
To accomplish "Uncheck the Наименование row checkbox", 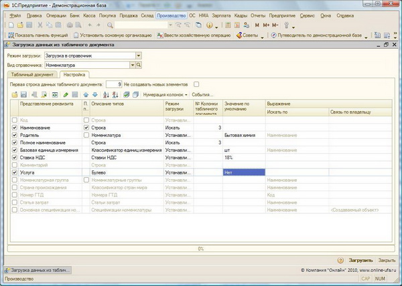I will coord(15,128).
